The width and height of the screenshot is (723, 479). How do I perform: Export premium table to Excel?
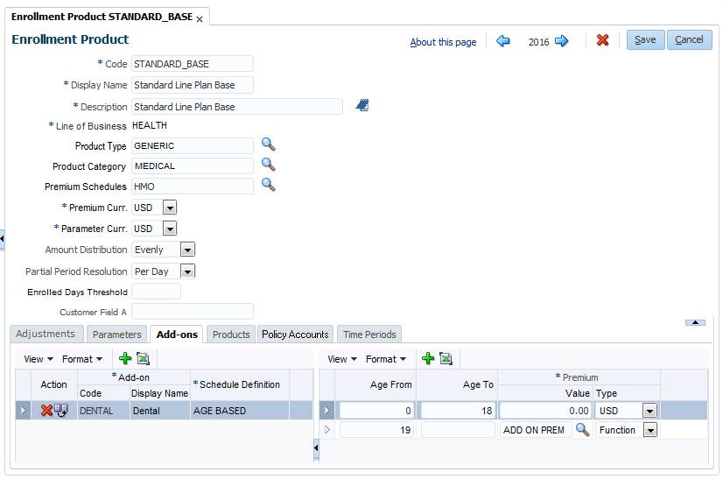[446, 358]
